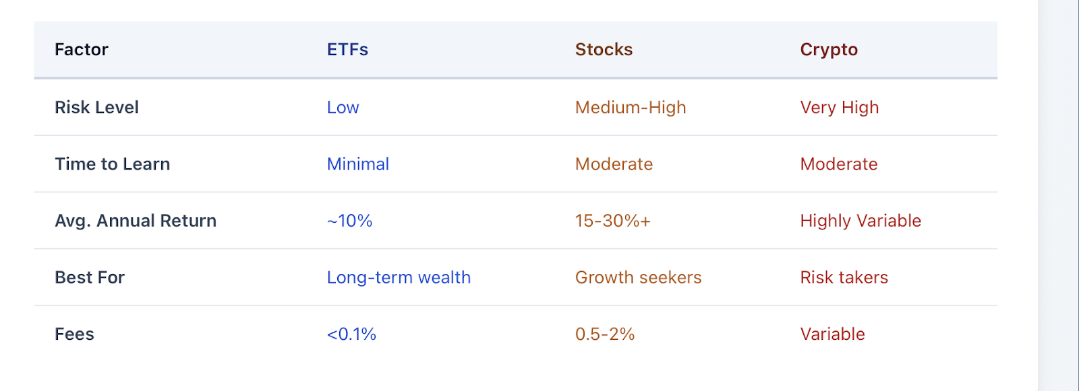This screenshot has width=1079, height=391.
Task: Click the '15-30%+' stocks return cell
Action: (x=612, y=221)
